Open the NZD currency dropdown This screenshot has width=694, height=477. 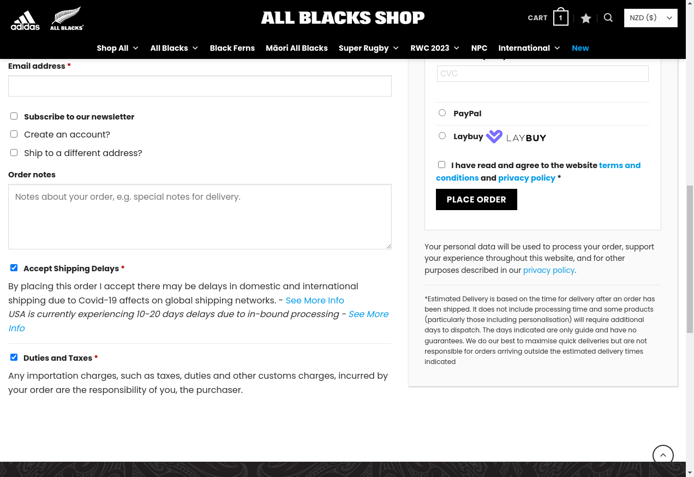click(651, 18)
